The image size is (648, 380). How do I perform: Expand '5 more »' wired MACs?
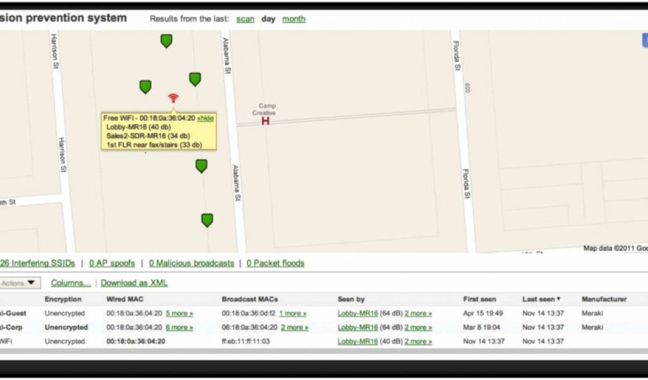[179, 313]
